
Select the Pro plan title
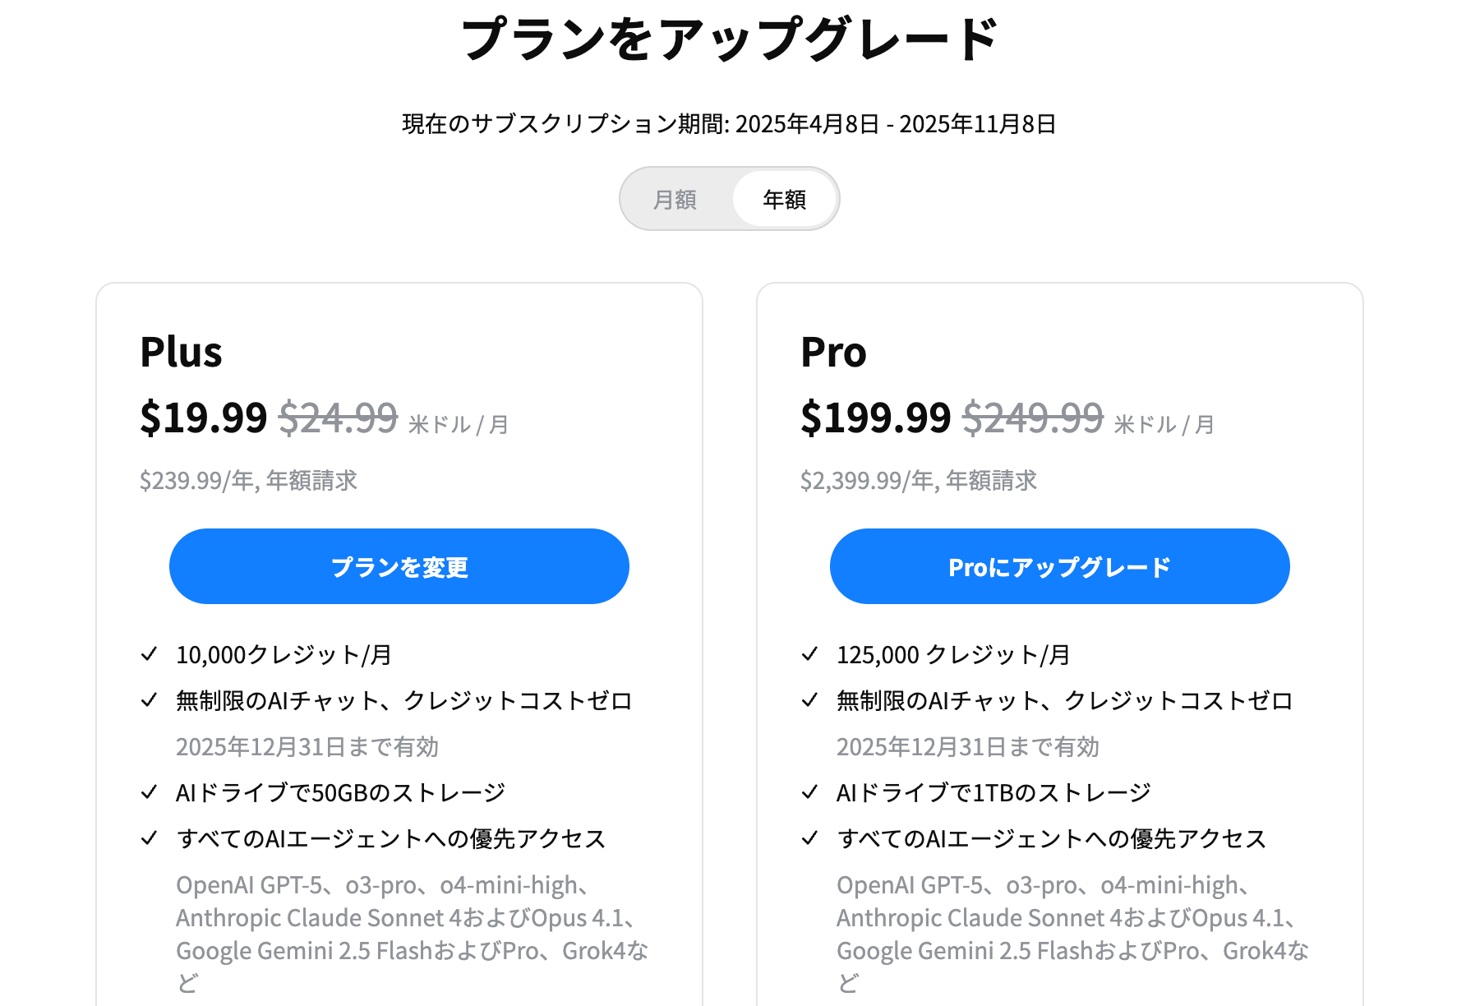[x=833, y=352]
